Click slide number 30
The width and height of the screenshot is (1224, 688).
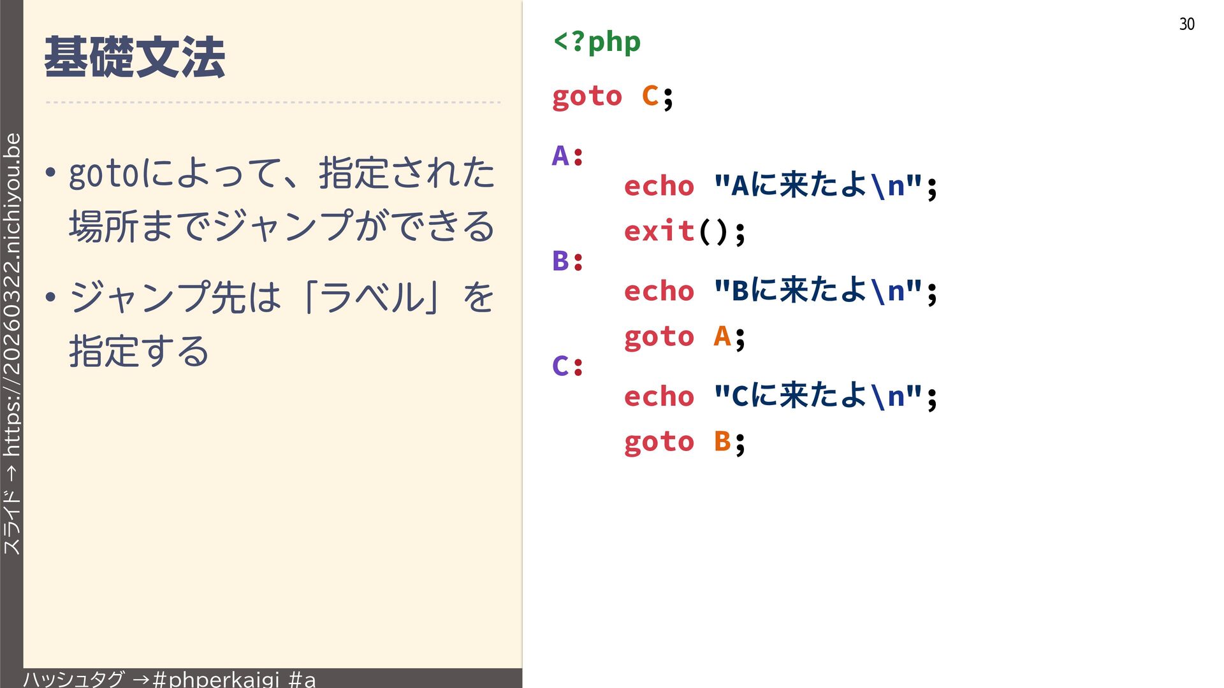(x=1186, y=24)
